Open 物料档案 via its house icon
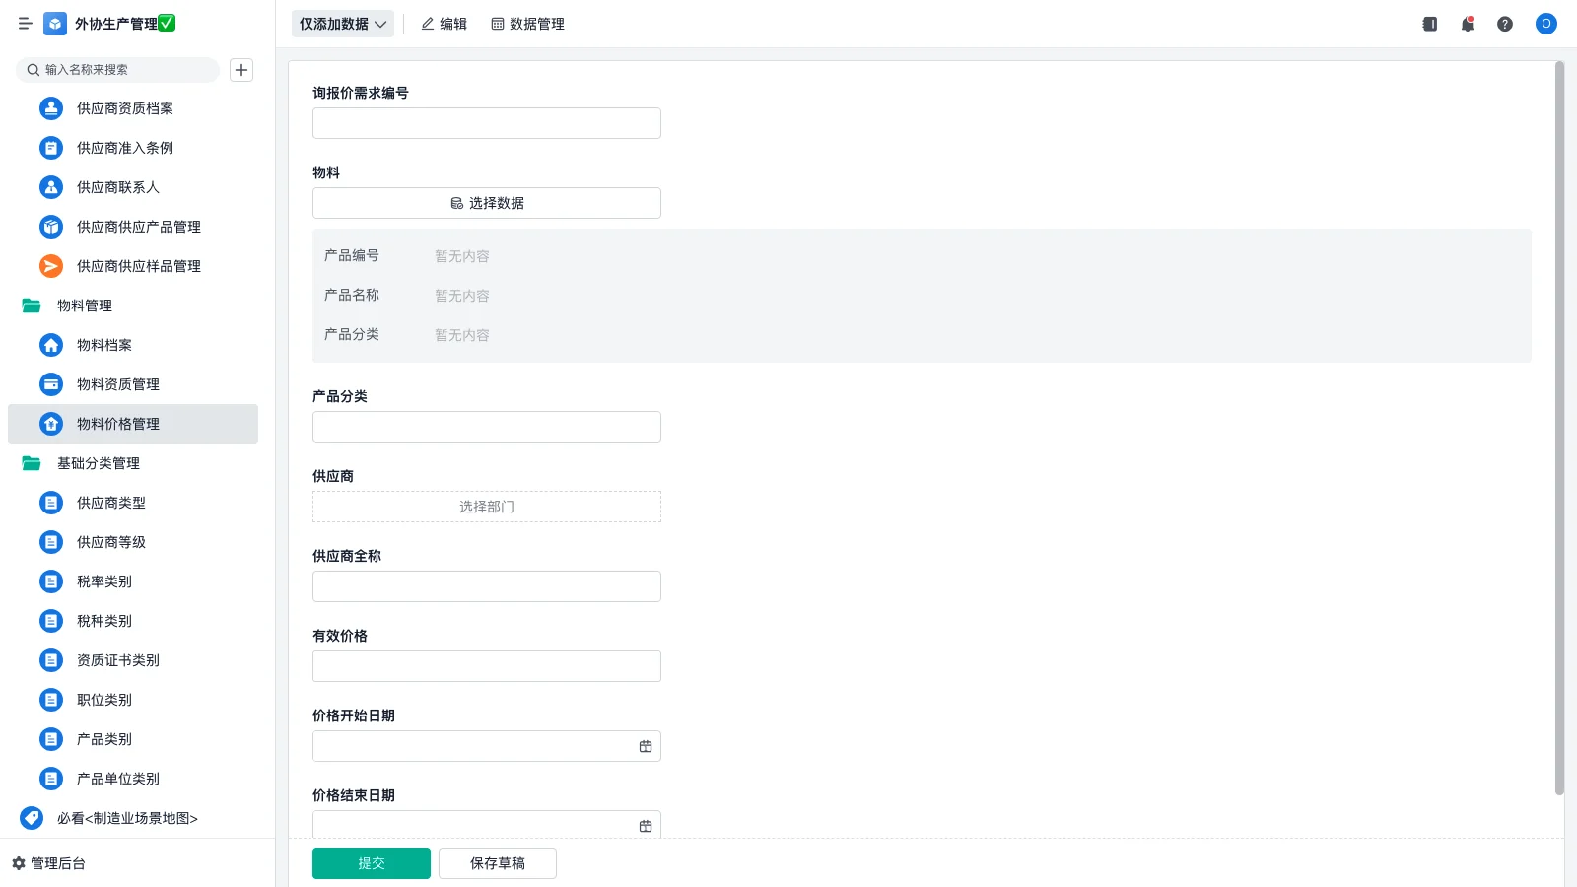The image size is (1577, 887). 51,345
